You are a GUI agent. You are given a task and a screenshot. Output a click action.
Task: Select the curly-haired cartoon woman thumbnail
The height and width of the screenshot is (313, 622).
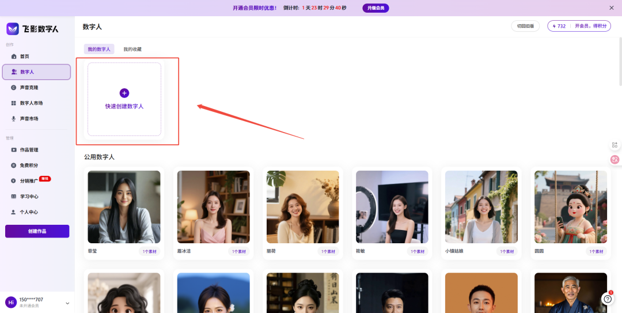pos(124,293)
